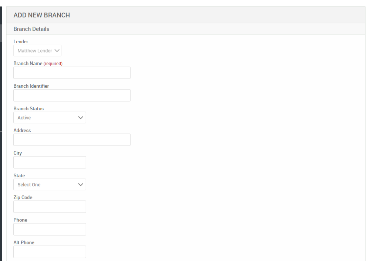Click the ADD NEW BRANCH header

[41, 15]
